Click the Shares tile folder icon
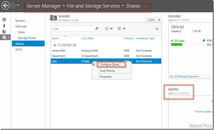Image resolution: width=214 pixels, height=130 pixels. click(53, 18)
